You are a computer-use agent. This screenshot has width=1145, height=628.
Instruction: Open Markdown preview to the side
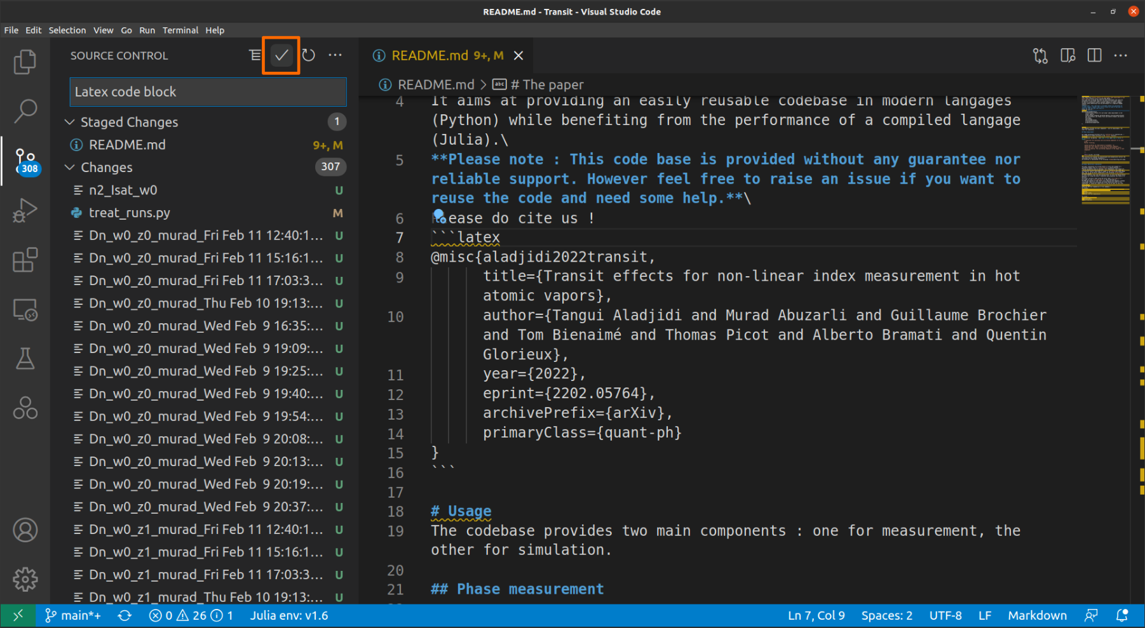pos(1067,56)
